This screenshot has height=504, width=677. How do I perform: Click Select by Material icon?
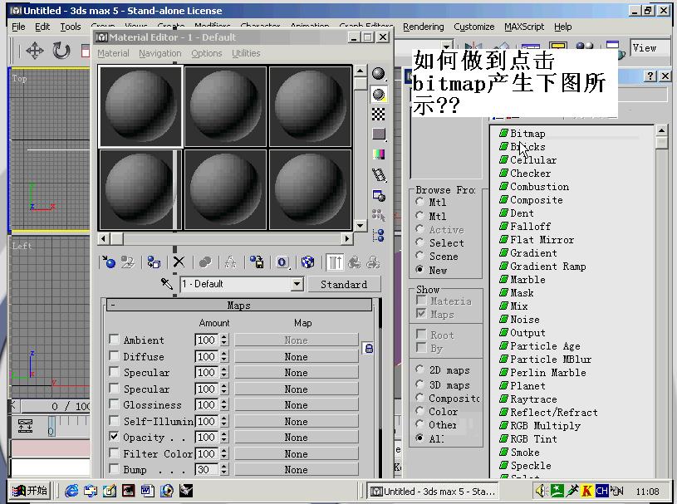point(379,215)
